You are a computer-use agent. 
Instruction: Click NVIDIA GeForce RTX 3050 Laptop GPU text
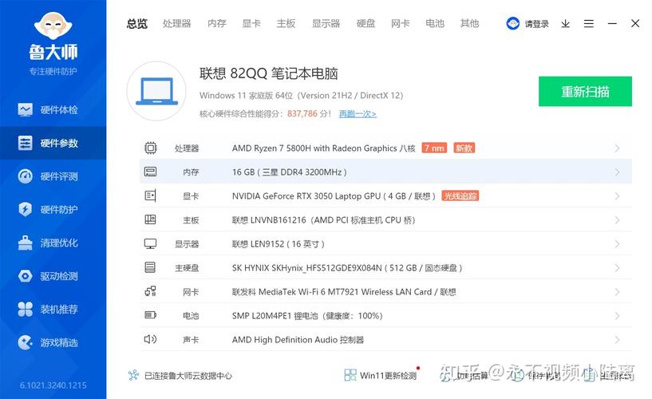tap(334, 196)
